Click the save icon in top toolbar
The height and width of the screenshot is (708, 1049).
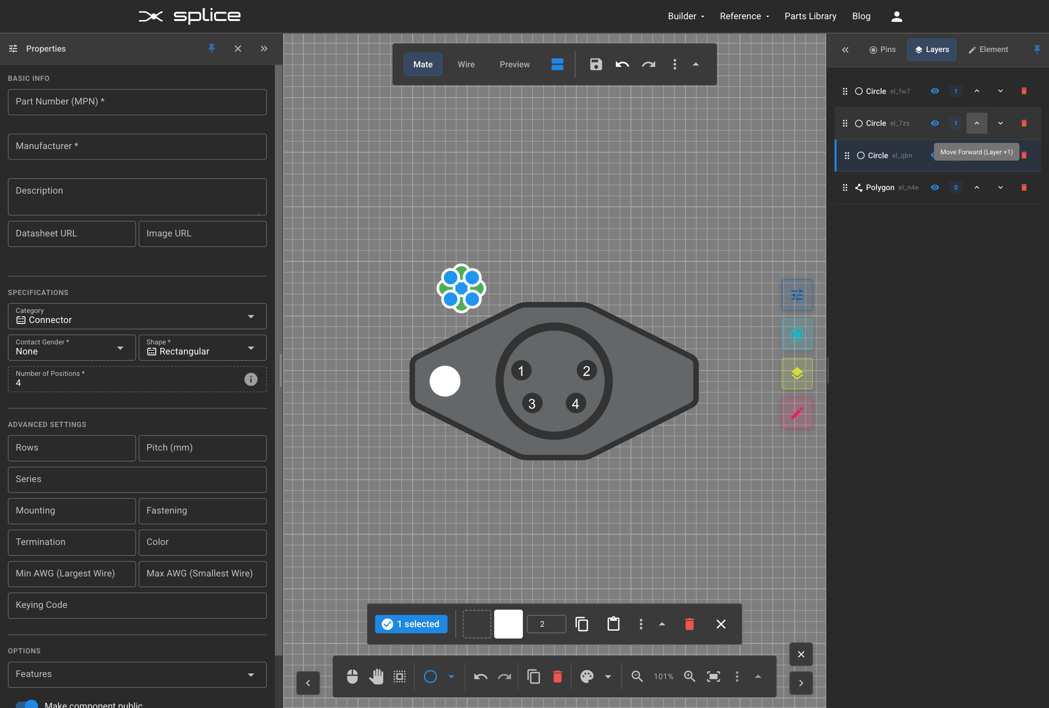[x=596, y=65]
